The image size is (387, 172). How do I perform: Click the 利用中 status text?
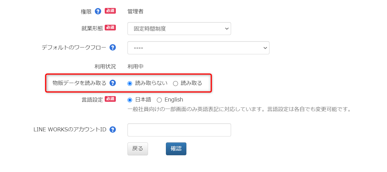(x=135, y=67)
